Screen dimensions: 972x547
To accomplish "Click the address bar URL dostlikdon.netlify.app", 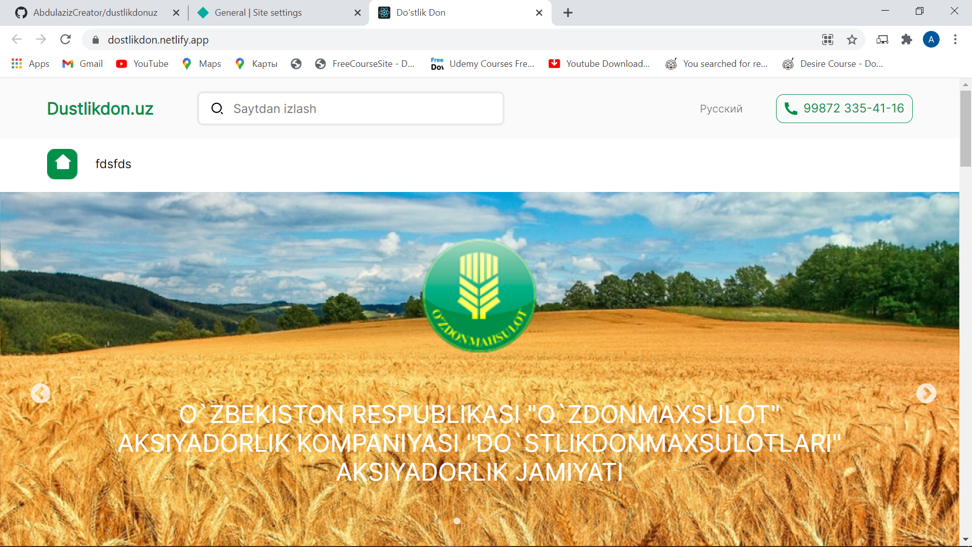I will click(158, 40).
